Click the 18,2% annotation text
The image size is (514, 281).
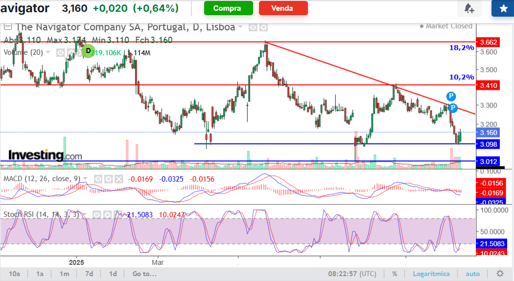click(462, 48)
